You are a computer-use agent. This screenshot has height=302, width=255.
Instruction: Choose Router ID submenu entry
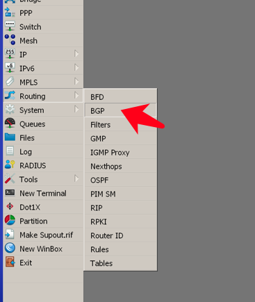[120, 236]
